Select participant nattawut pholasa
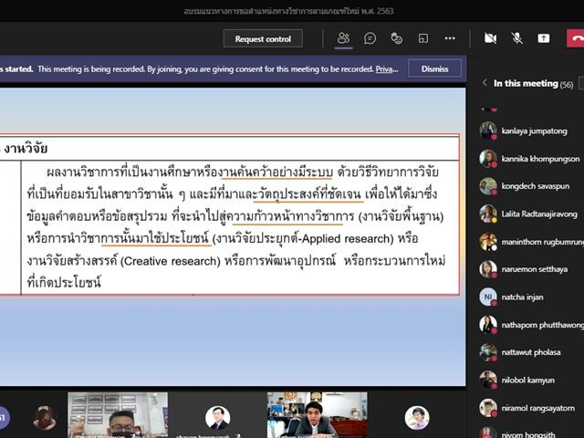This screenshot has width=584, height=438. [531, 352]
